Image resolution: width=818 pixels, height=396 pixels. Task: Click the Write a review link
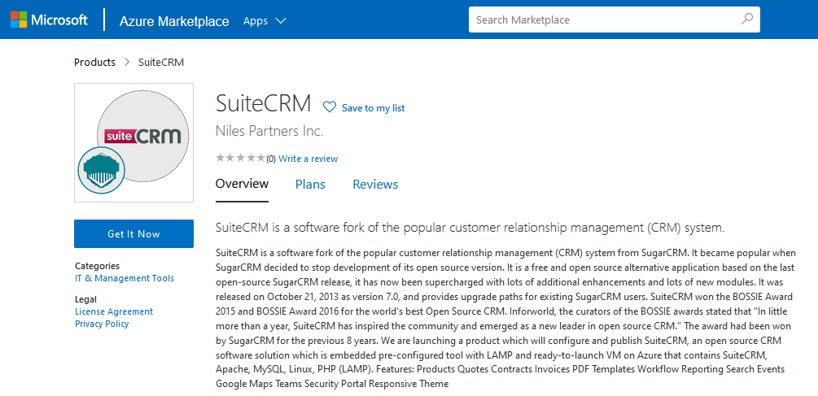(308, 159)
